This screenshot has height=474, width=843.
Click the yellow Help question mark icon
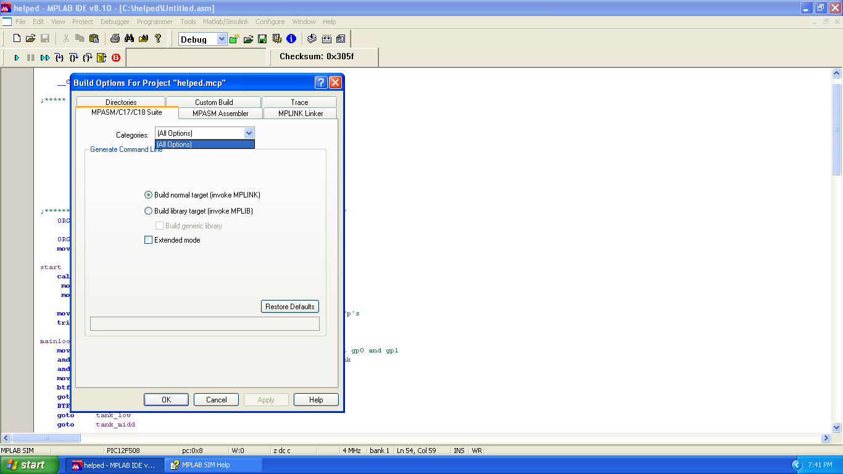[158, 38]
